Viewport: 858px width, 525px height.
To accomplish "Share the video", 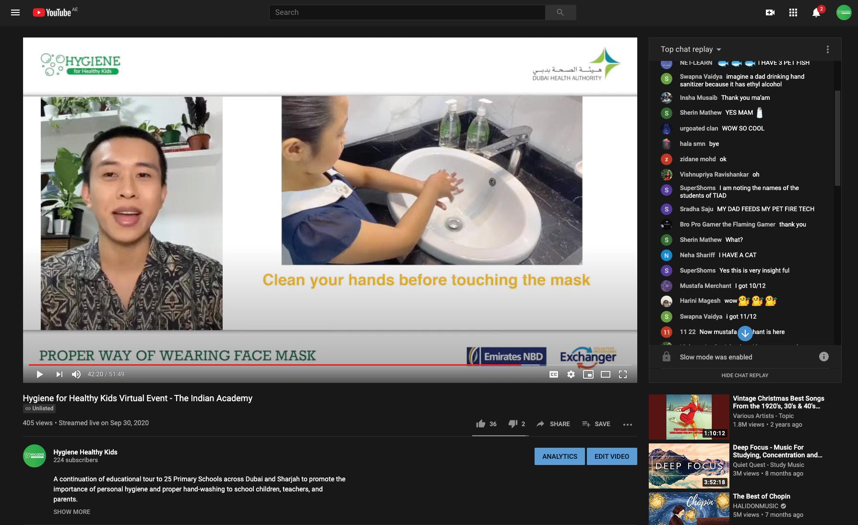I will point(553,424).
